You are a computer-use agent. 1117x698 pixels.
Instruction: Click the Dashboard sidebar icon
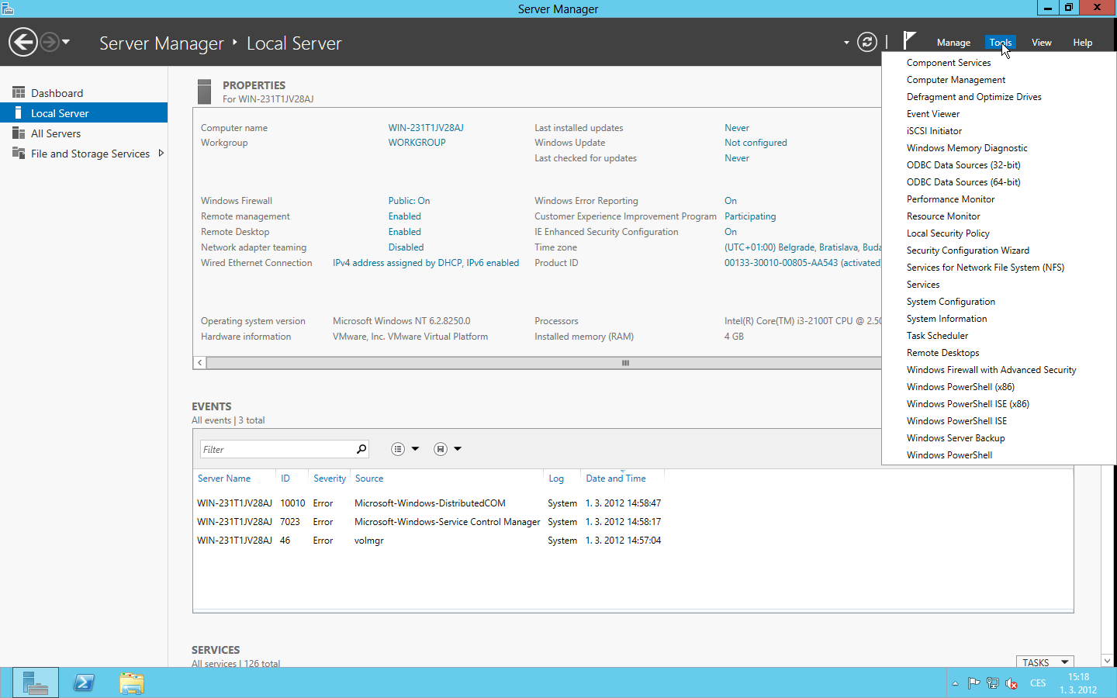tap(19, 92)
